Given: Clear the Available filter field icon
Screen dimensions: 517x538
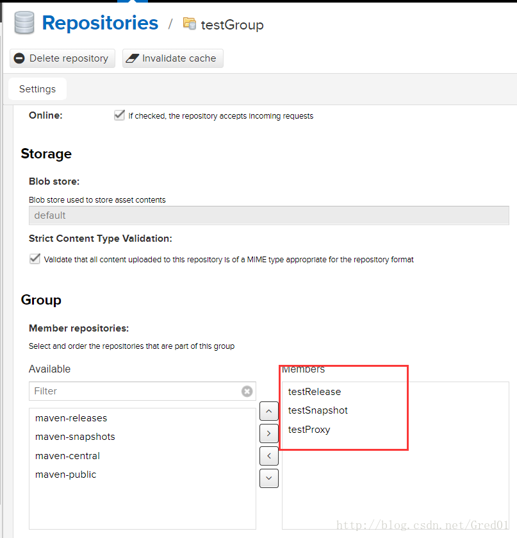Looking at the screenshot, I should (247, 391).
